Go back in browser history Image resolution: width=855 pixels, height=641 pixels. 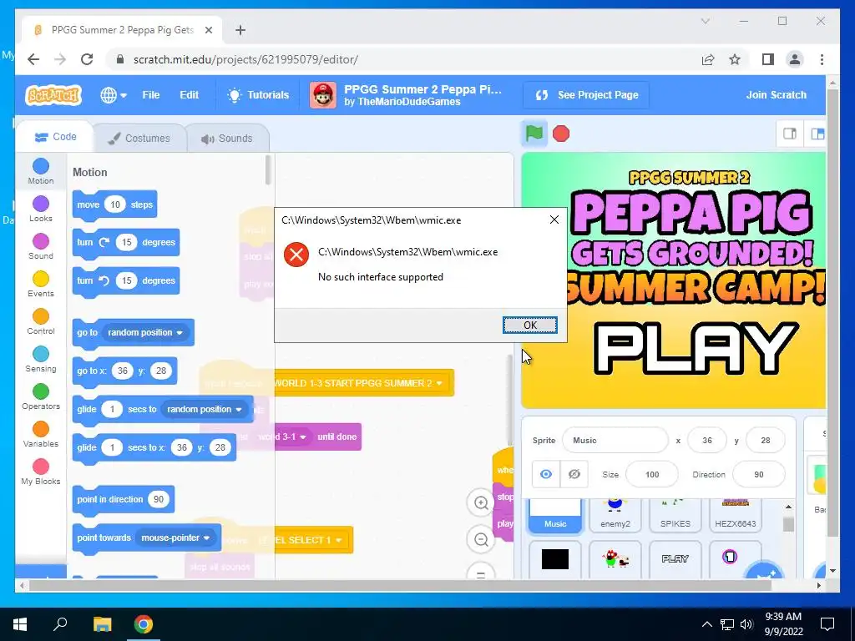pyautogui.click(x=33, y=59)
